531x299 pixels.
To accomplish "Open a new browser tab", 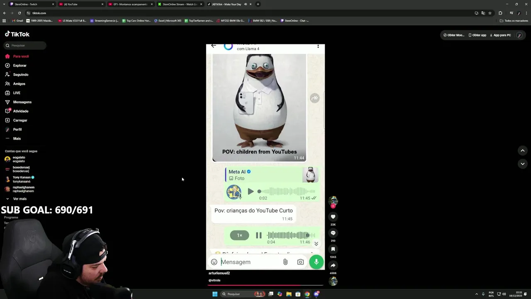I will tap(258, 4).
